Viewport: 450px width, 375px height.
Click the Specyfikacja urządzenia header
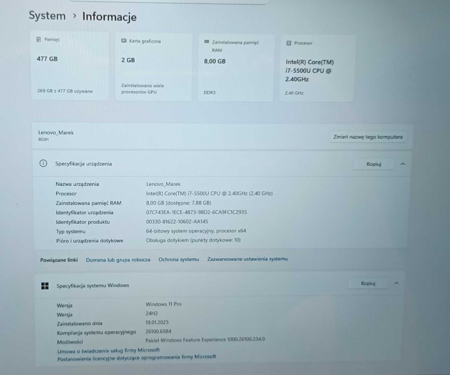coord(84,164)
